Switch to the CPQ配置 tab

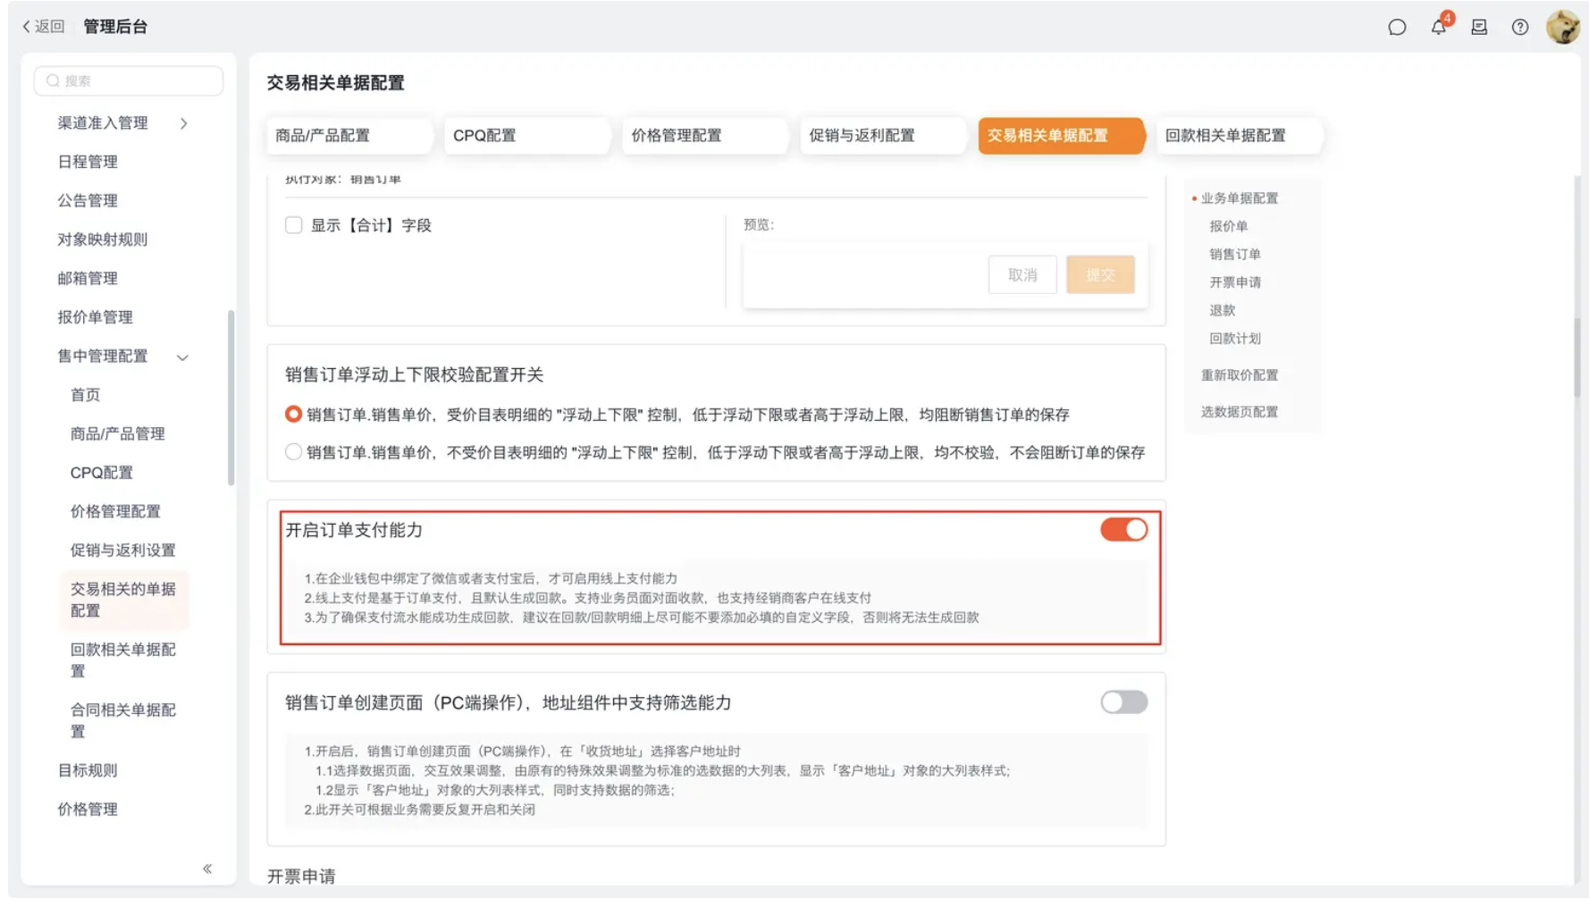[x=526, y=136]
